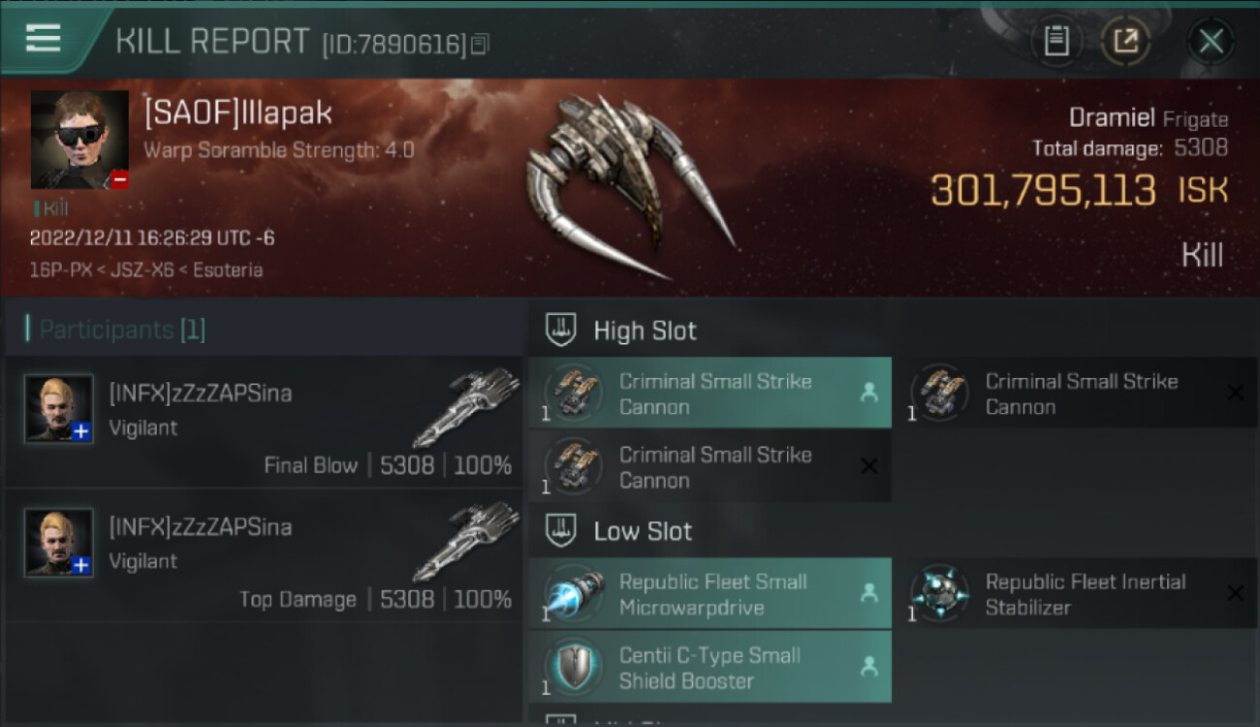Click the Vigilant ship icon for final blow
The width and height of the screenshot is (1260, 727).
[x=466, y=407]
